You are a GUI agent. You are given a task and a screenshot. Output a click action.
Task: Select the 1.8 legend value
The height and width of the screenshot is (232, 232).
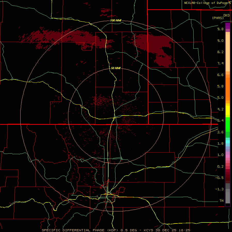click(220, 144)
